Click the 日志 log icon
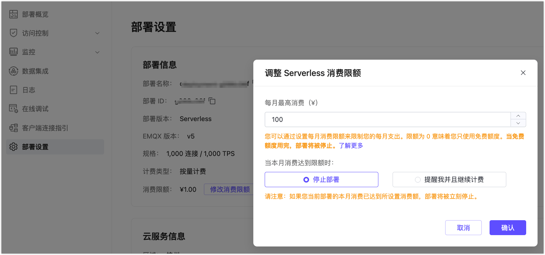This screenshot has height=255, width=545. point(14,90)
